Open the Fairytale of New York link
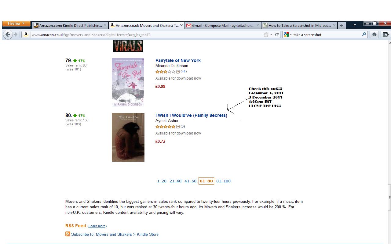The image size is (391, 244). coord(178,60)
